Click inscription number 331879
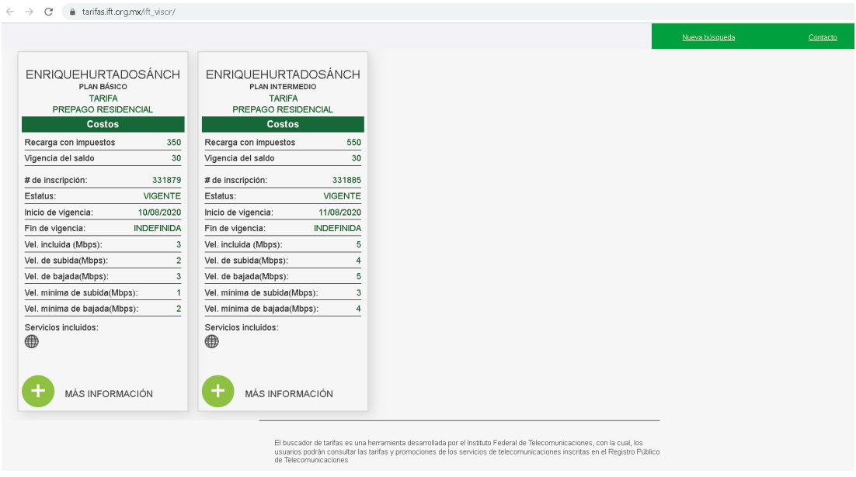Screen dimensions: 856x477 coord(166,180)
